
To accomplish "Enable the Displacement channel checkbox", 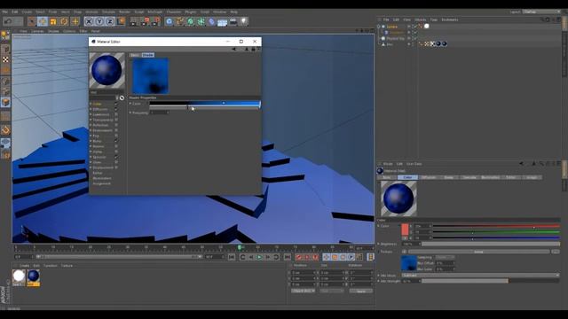I will 116,167.
